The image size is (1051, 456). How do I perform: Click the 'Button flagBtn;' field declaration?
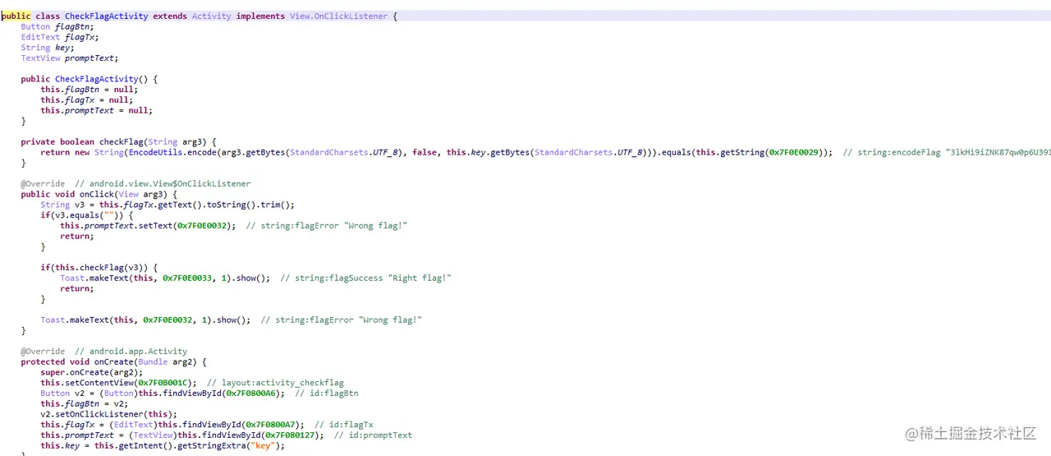point(57,27)
